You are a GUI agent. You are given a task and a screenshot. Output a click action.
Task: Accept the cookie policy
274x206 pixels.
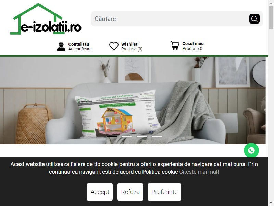point(100,192)
